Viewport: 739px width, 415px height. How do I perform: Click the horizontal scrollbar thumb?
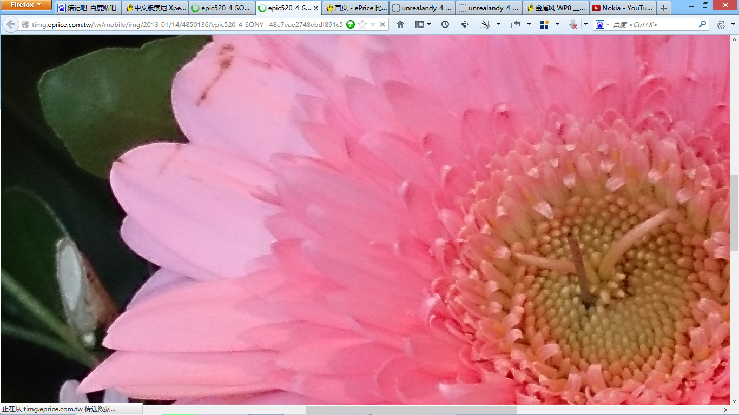point(411,410)
